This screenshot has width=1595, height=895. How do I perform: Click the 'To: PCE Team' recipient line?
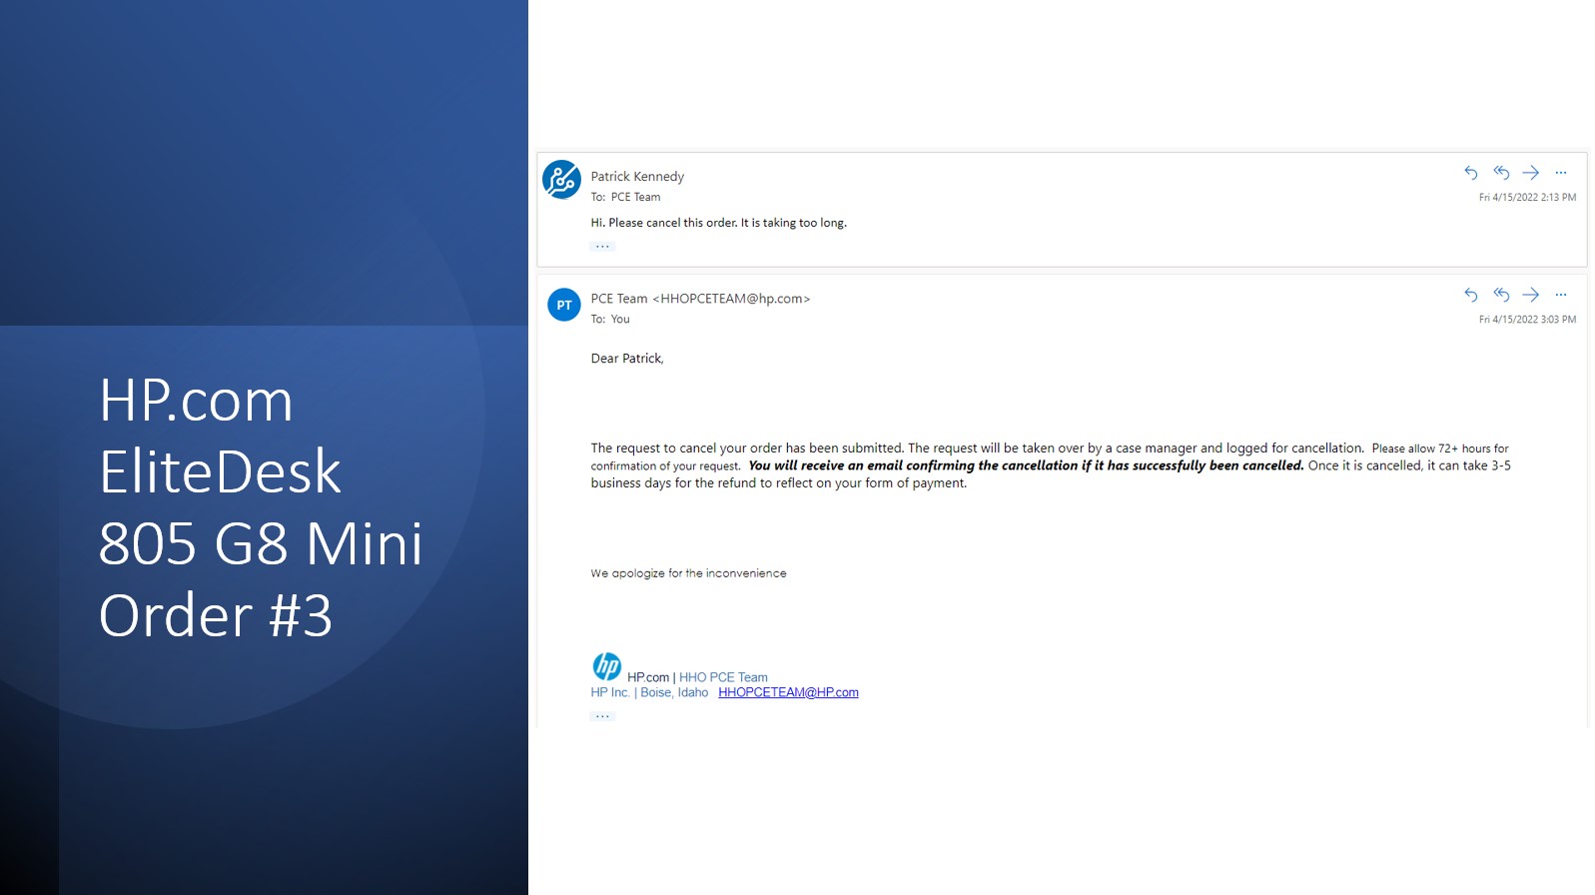[625, 197]
